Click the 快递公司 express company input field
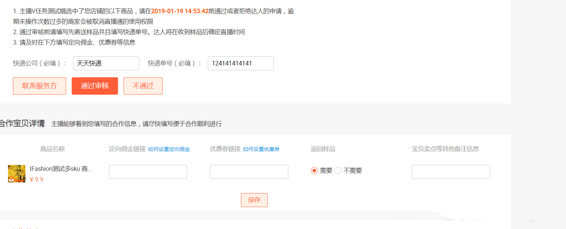Viewport: 566px width, 229px height. pos(106,63)
